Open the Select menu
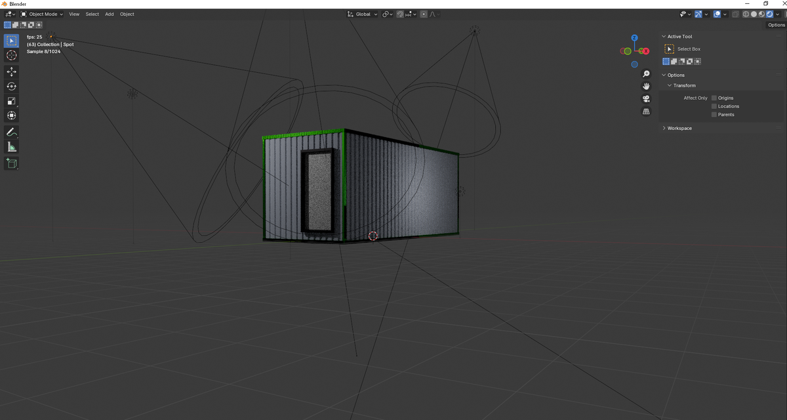The height and width of the screenshot is (420, 787). pyautogui.click(x=92, y=14)
